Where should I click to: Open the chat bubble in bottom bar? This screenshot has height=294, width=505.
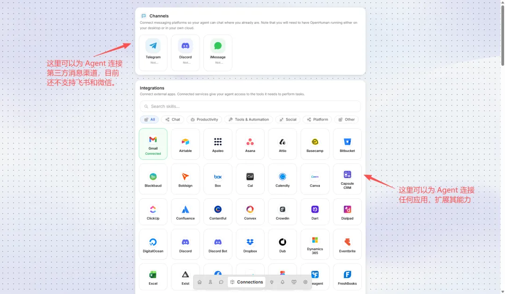[221, 282]
